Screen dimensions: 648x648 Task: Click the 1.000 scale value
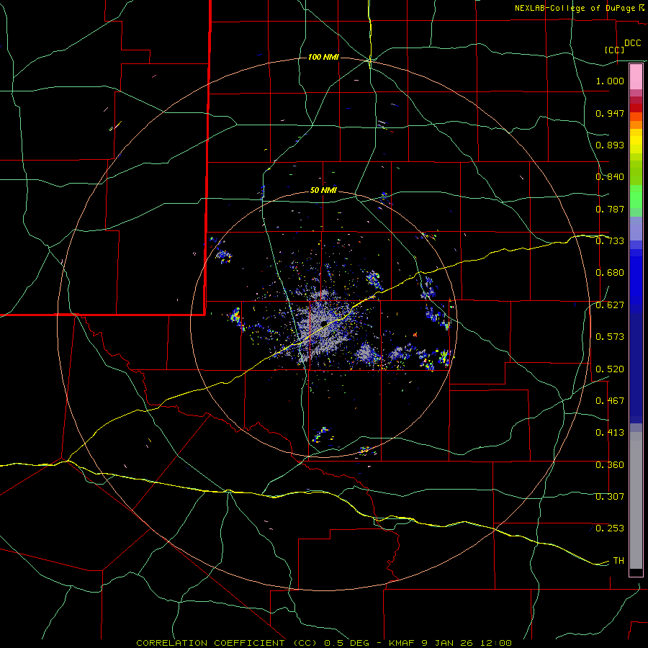[x=610, y=81]
